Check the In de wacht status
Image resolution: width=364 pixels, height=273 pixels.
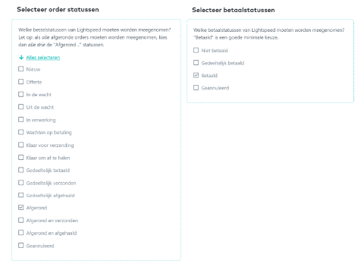[x=21, y=94]
